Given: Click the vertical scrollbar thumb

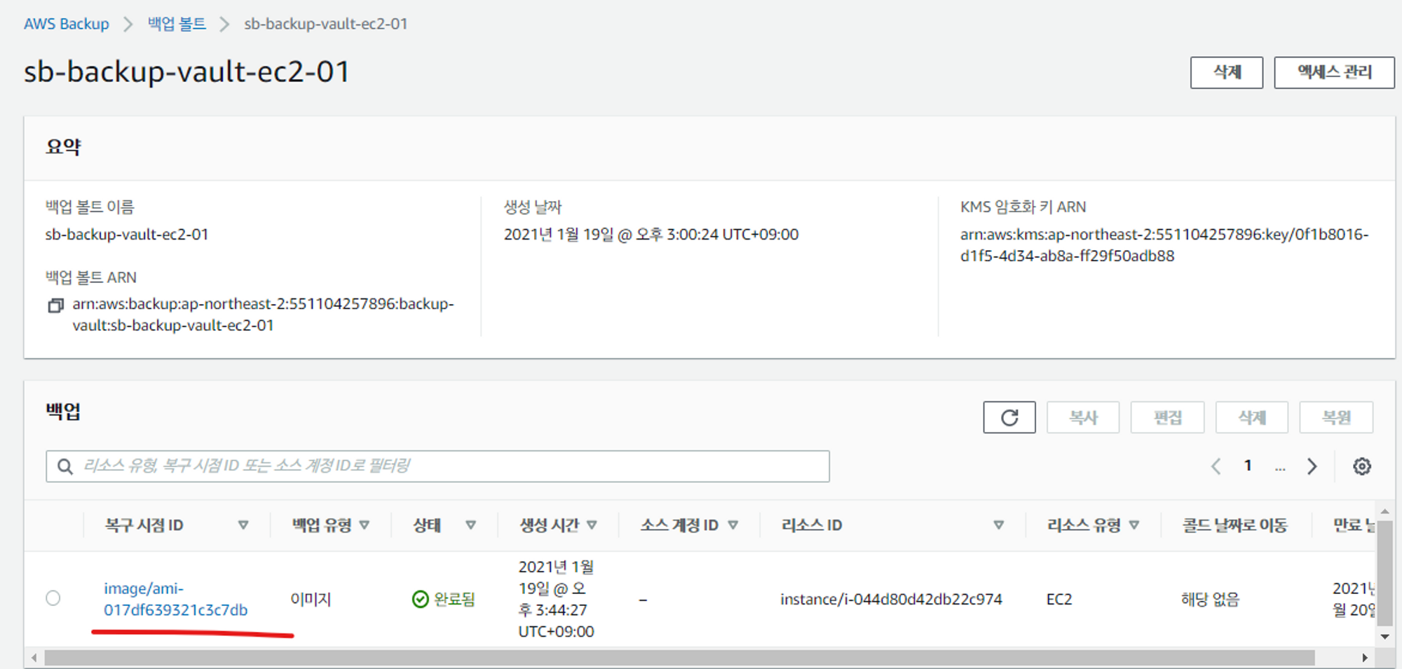Looking at the screenshot, I should point(1384,573).
